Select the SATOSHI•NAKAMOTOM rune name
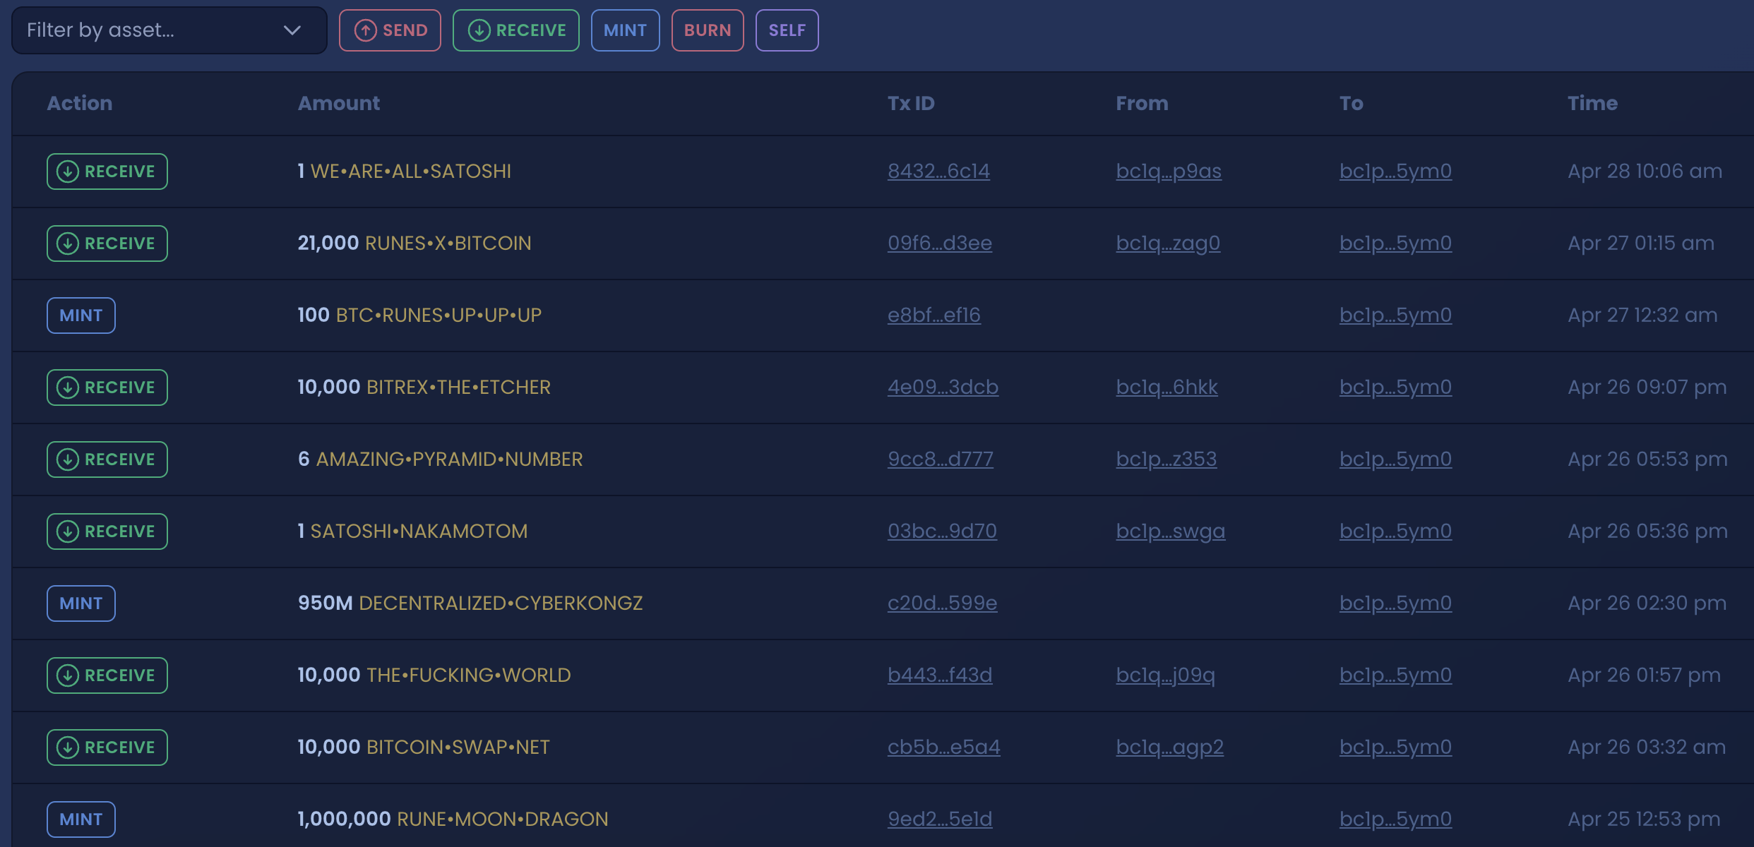Image resolution: width=1754 pixels, height=847 pixels. [419, 531]
